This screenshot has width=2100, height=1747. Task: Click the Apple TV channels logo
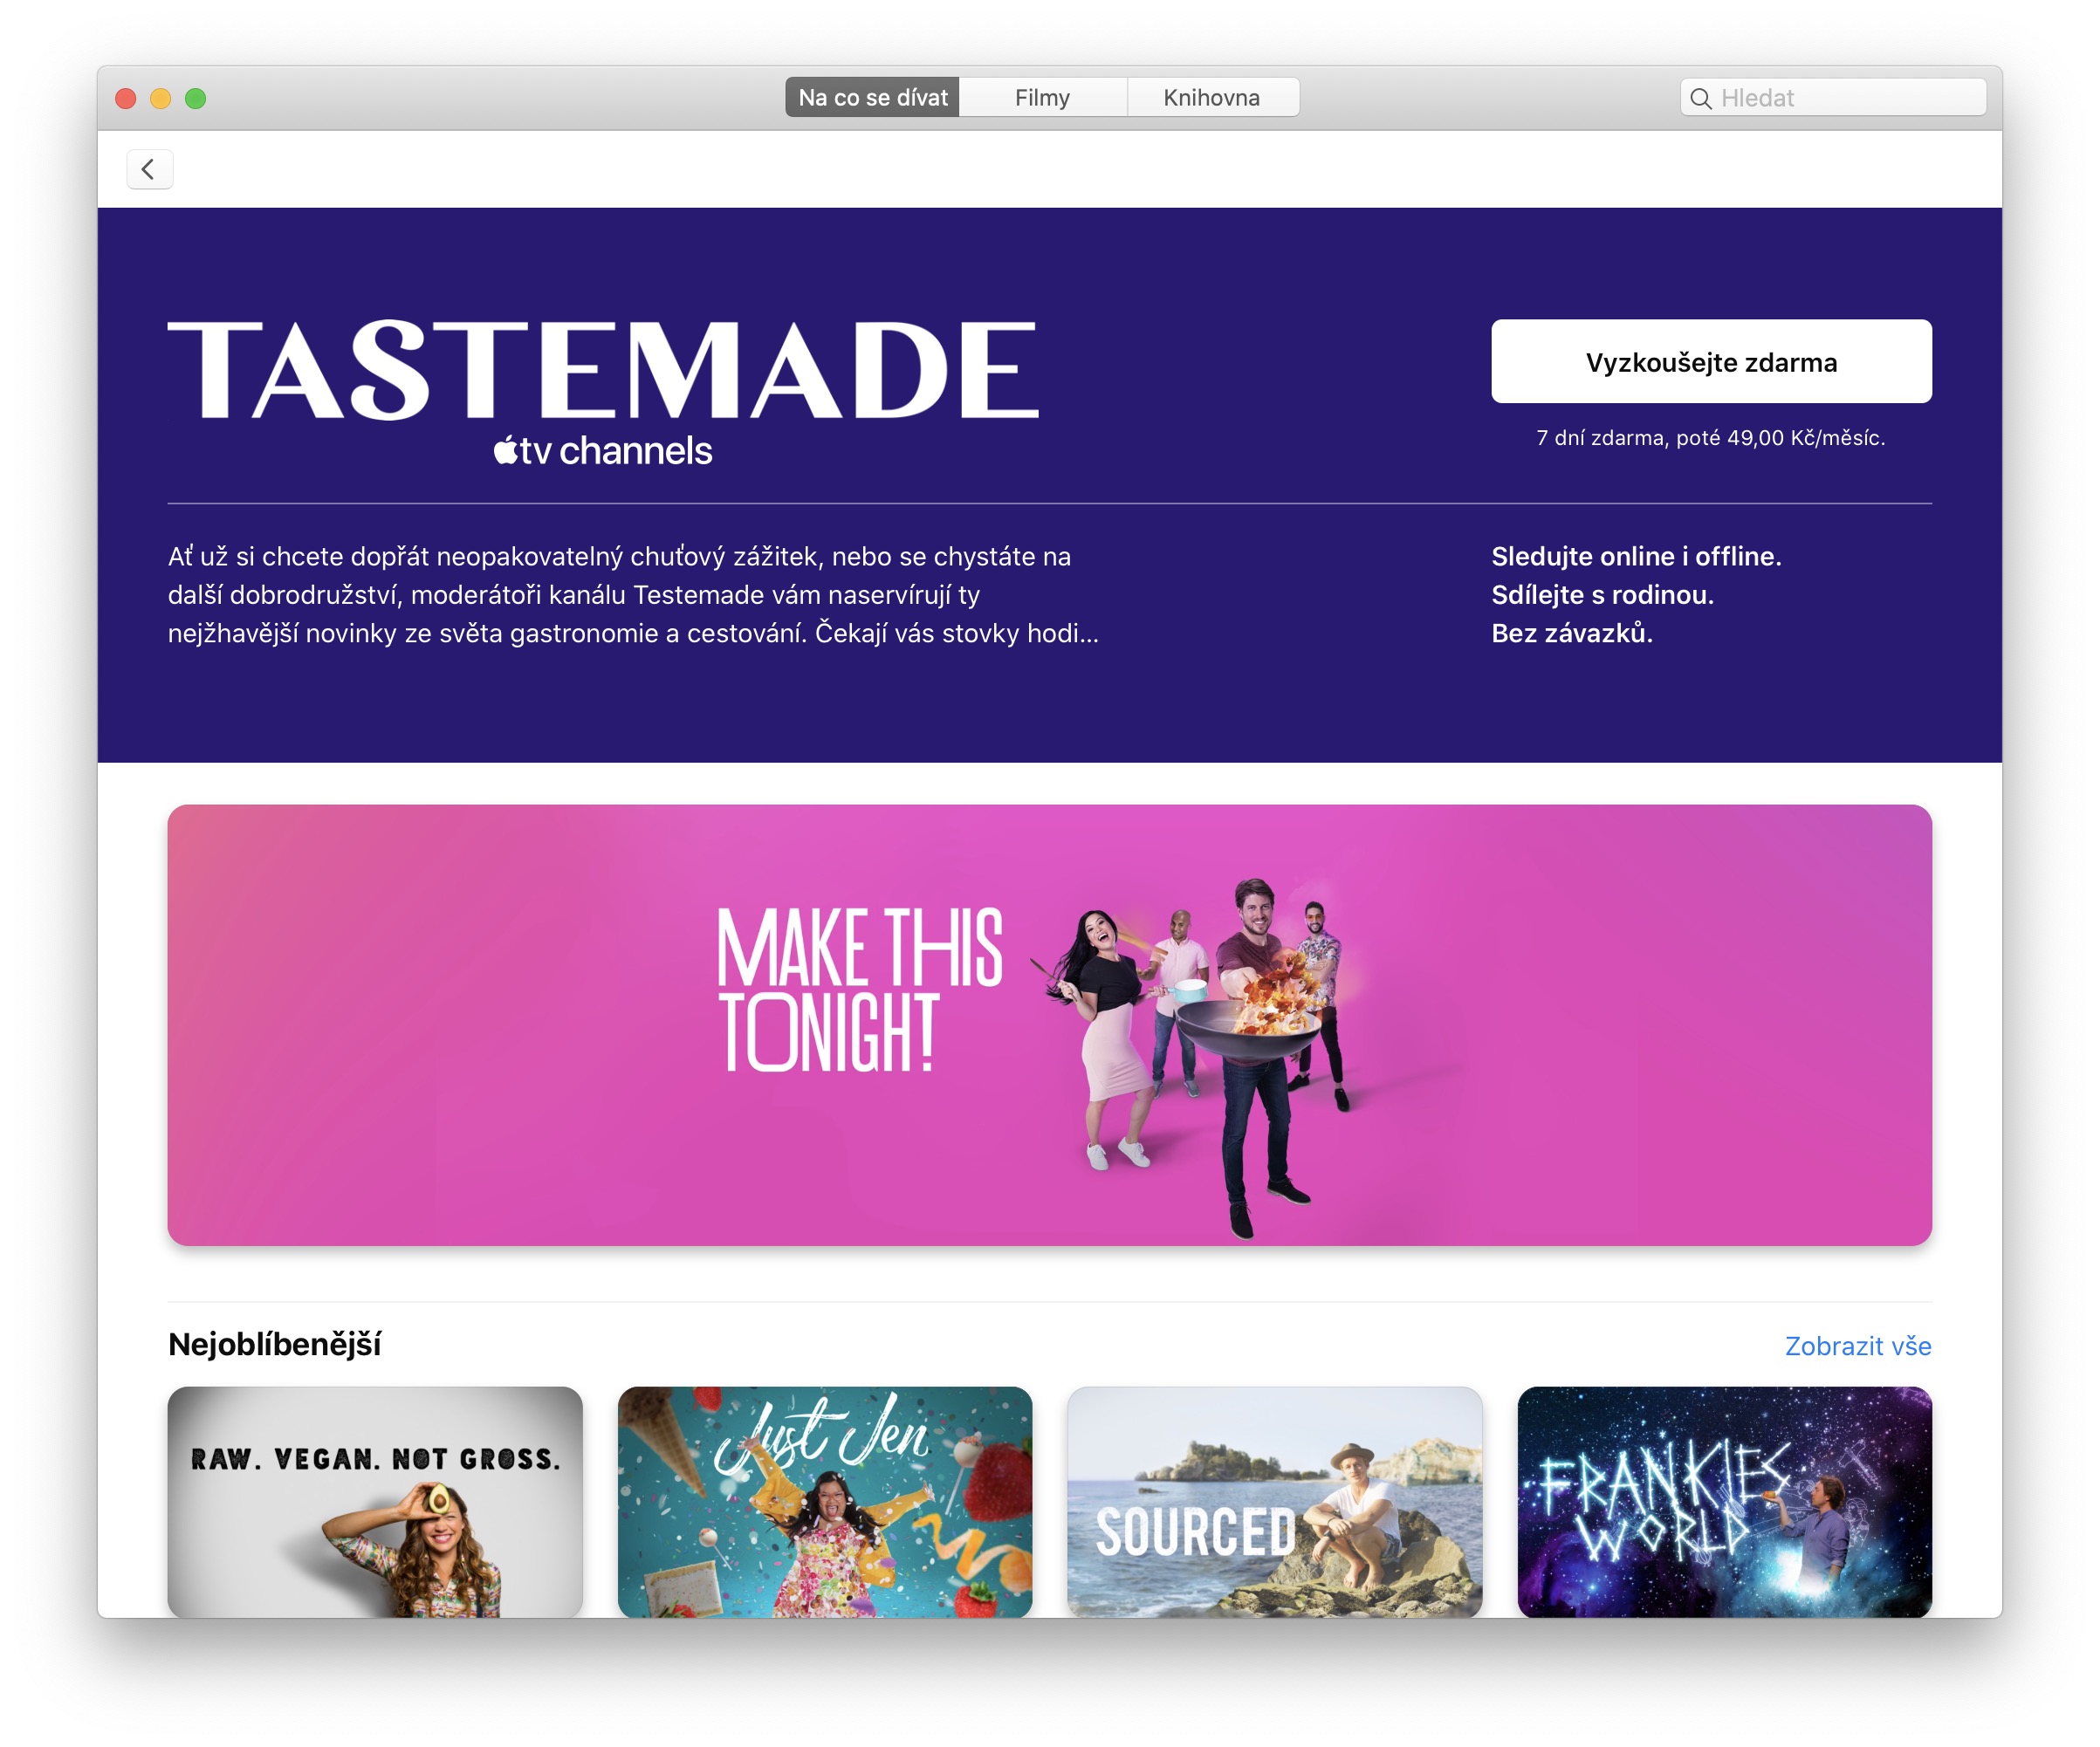(602, 451)
